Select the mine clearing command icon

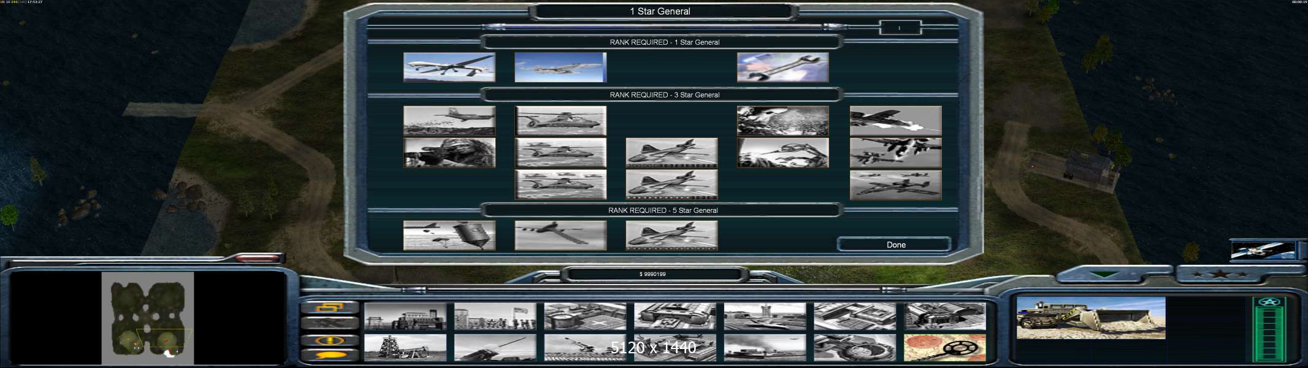[944, 348]
